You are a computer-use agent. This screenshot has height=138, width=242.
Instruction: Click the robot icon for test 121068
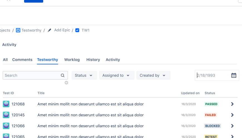6,104
